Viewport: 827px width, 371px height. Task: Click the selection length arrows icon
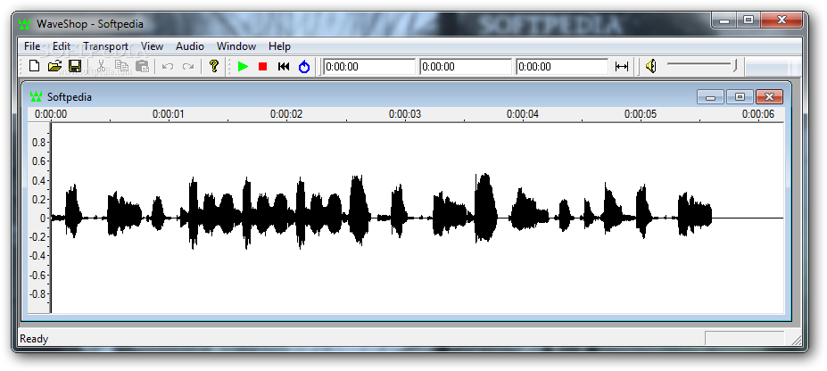[622, 66]
